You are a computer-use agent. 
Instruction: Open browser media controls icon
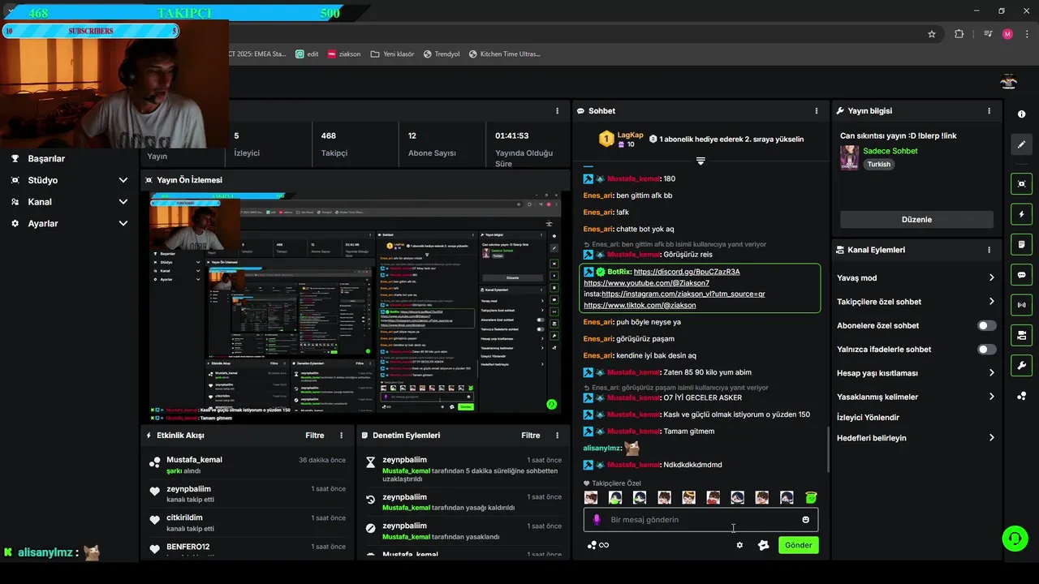[988, 34]
